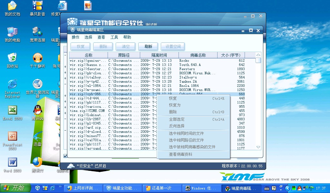Click the 恢复 toolbar button

click(x=80, y=46)
